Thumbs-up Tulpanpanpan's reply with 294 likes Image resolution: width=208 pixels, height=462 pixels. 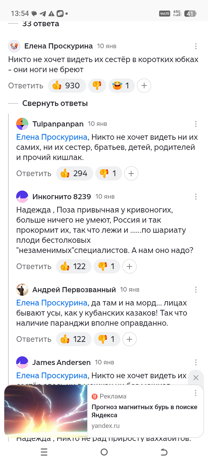(x=75, y=174)
